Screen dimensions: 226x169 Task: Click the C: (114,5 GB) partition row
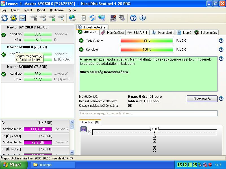(x=35, y=126)
